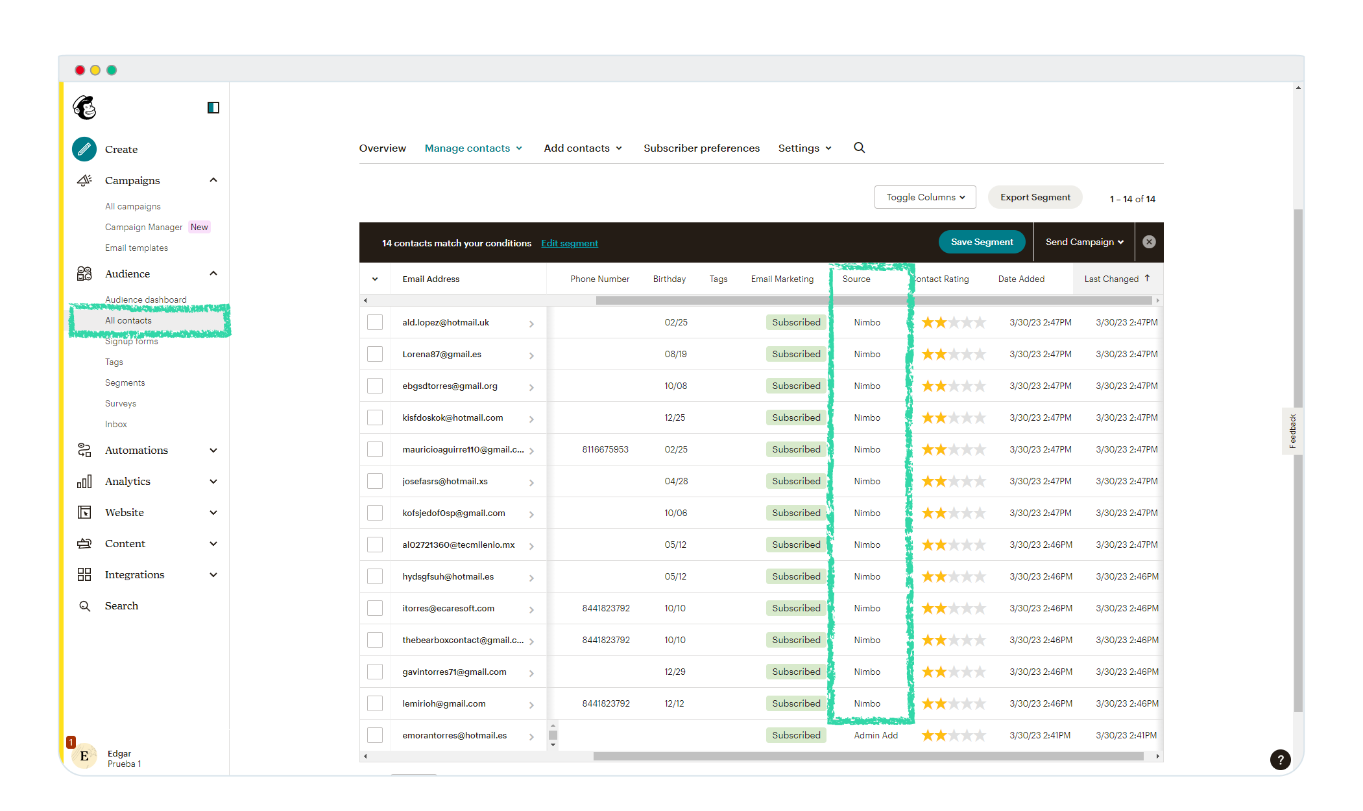Open the Subscriber preferences menu
1363x811 pixels.
tap(701, 148)
